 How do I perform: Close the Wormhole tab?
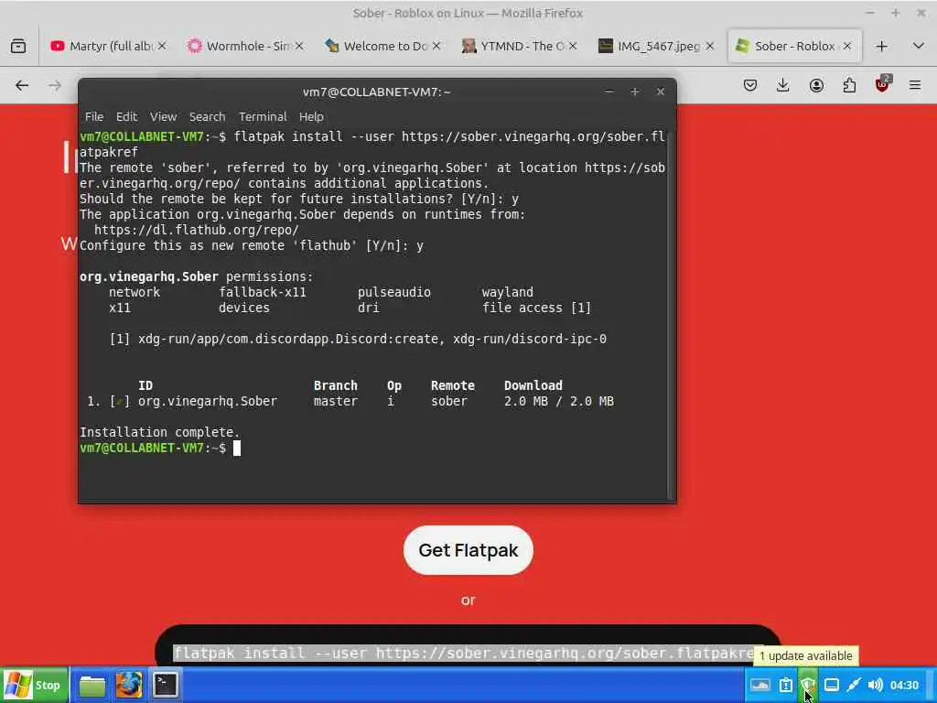(x=299, y=46)
